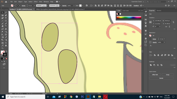Viewport: 177px width, 99px height.
Task: Open stroke weight dropdown in control bar
Action: (x=34, y=5)
